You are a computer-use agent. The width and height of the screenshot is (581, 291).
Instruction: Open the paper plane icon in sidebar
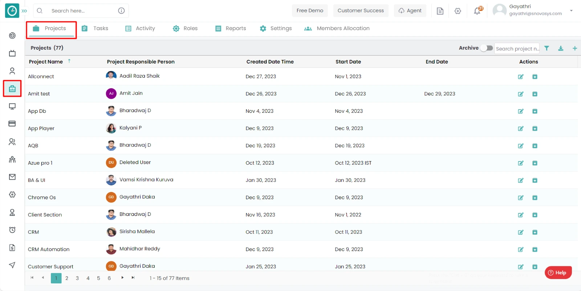coord(12,265)
